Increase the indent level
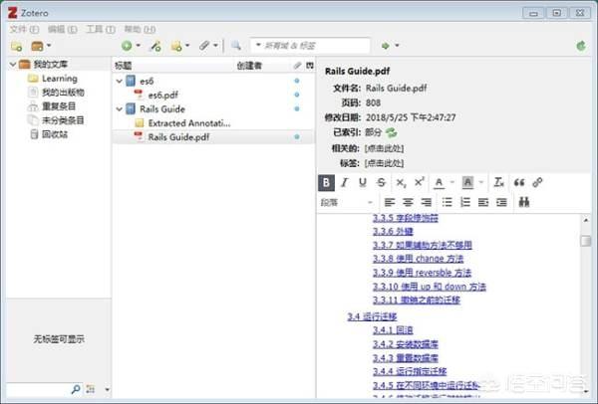 click(501, 203)
